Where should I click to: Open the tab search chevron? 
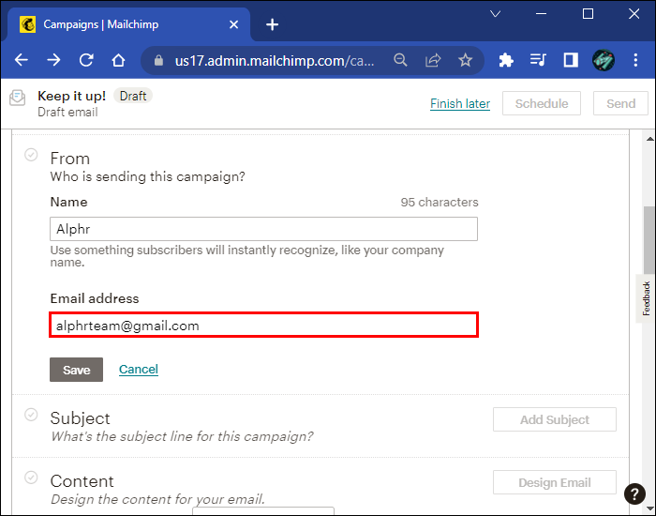[496, 14]
